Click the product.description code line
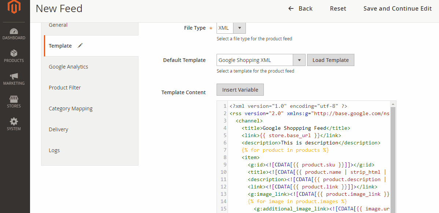This screenshot has width=439, height=213. point(317,179)
